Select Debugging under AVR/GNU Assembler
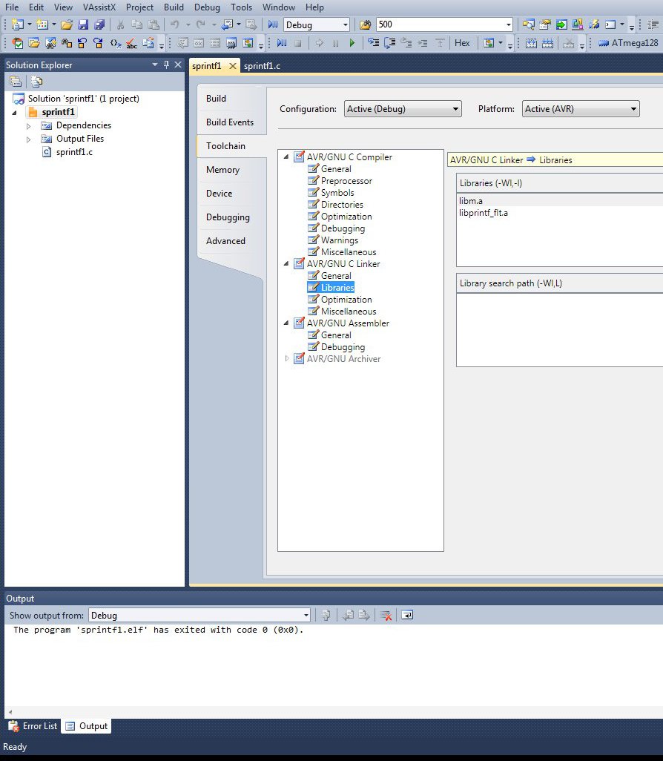 tap(343, 347)
